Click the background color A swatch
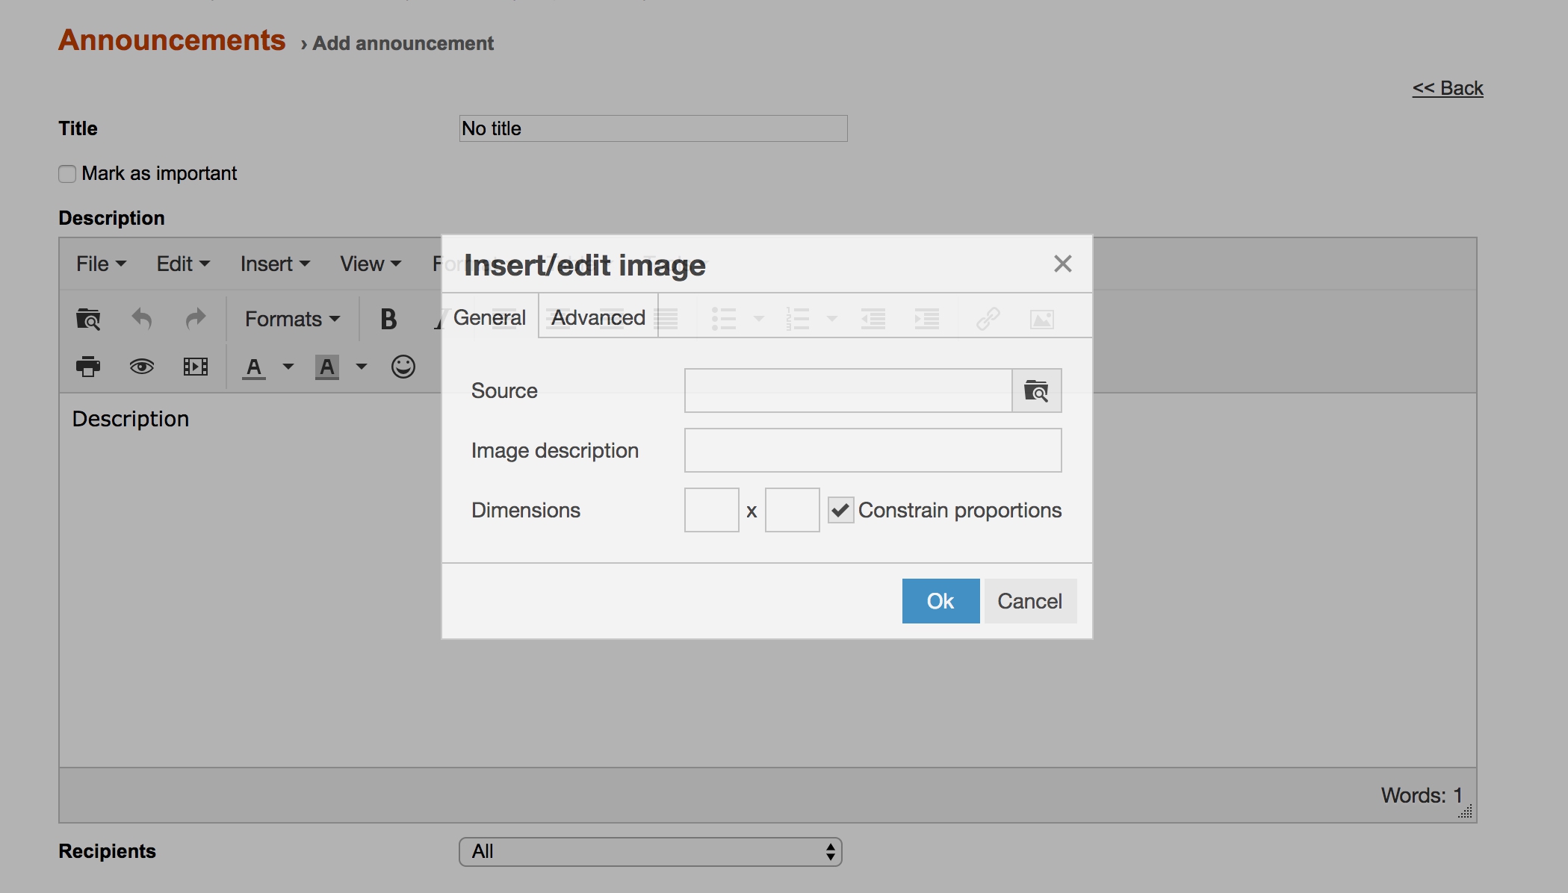This screenshot has height=893, width=1568. point(327,367)
